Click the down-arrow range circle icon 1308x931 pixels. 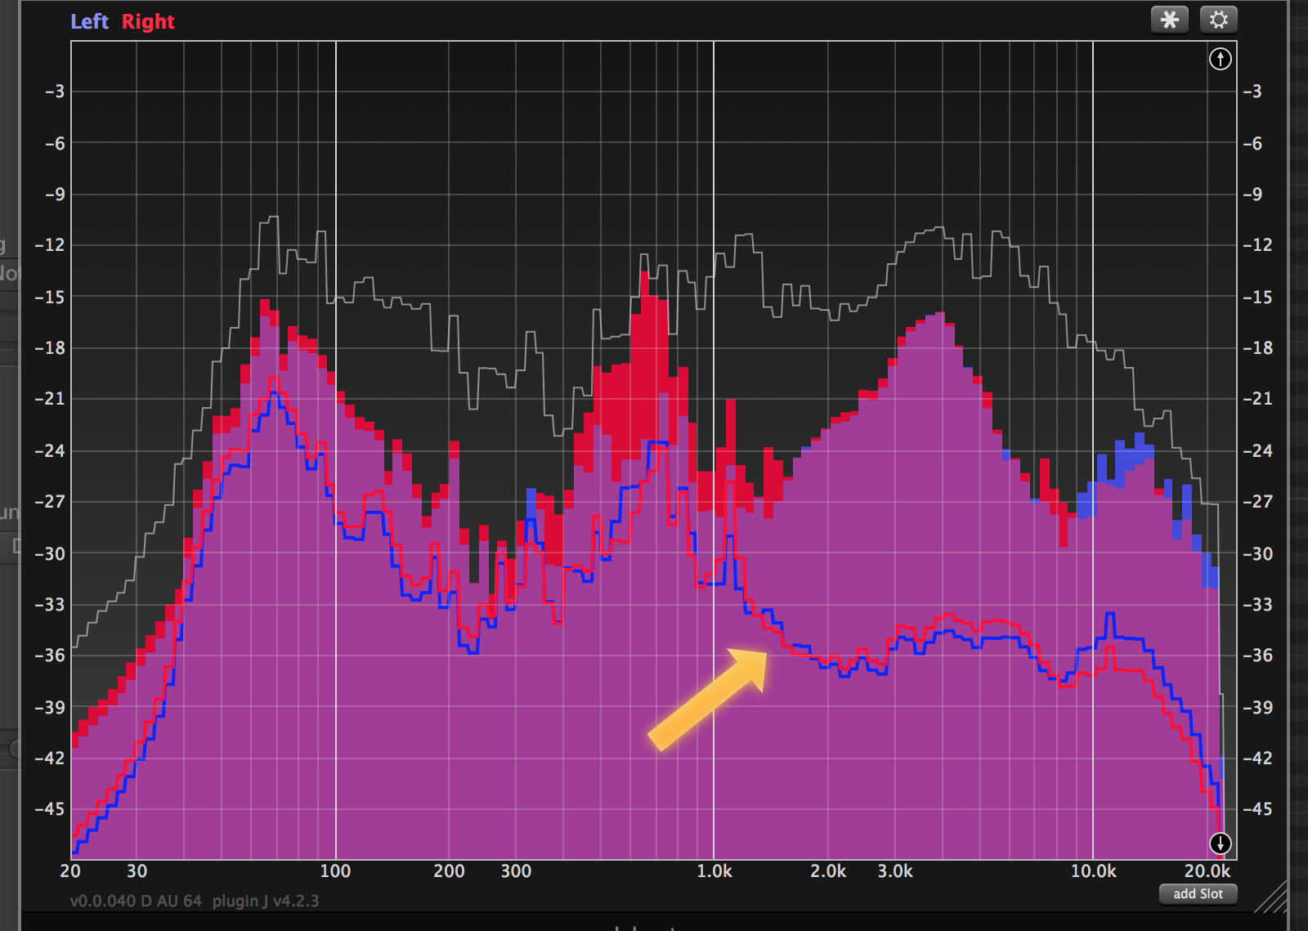coord(1220,843)
